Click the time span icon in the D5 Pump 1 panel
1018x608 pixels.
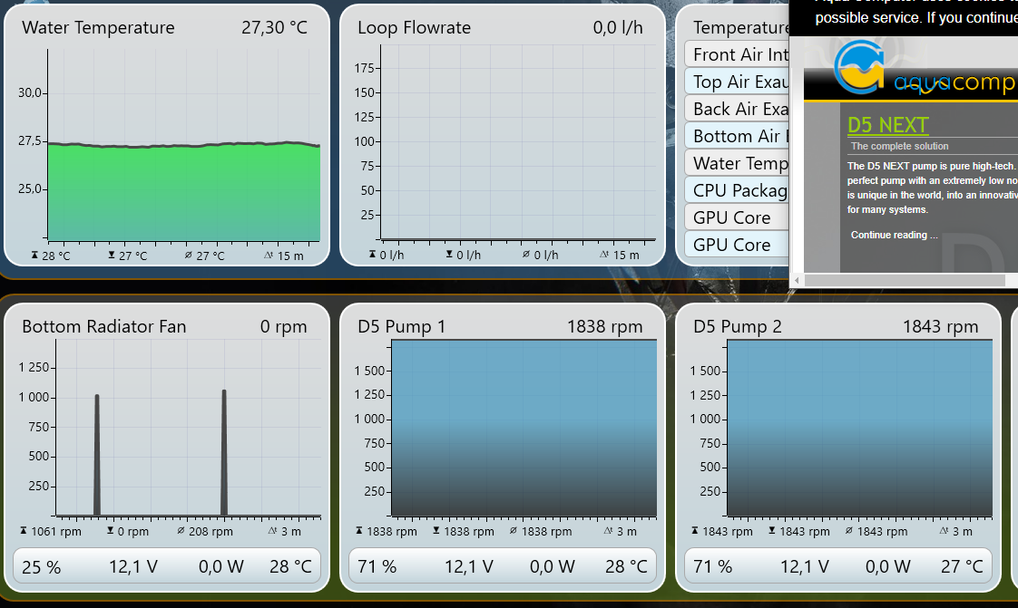[x=608, y=530]
